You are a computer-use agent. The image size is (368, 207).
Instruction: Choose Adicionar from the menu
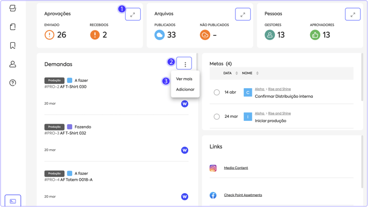pyautogui.click(x=185, y=89)
